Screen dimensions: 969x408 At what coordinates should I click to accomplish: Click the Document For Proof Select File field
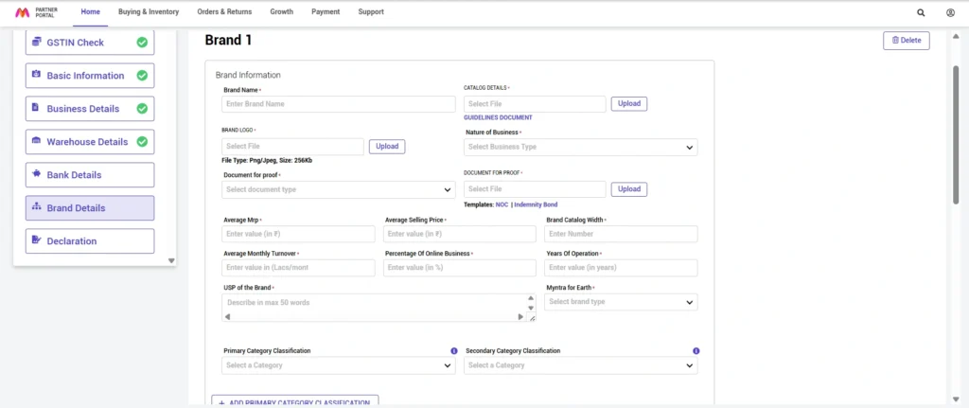pos(536,189)
